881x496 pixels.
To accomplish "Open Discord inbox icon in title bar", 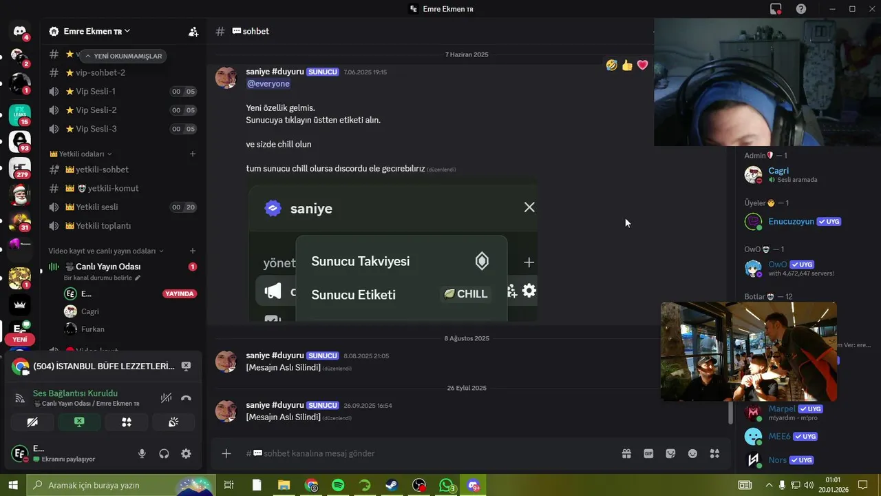I will [x=776, y=9].
